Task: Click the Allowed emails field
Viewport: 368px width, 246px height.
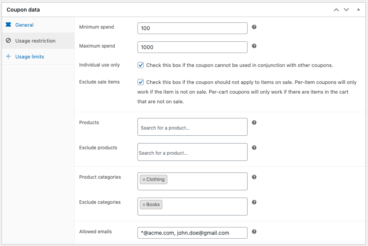Action: coord(192,233)
